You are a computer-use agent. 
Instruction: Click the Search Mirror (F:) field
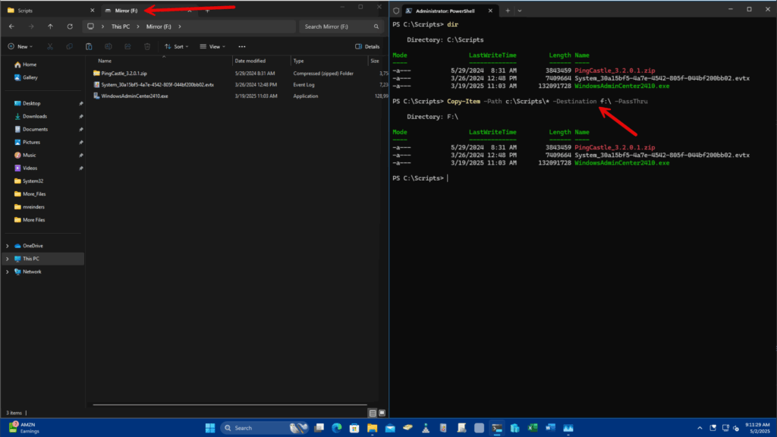tap(339, 27)
